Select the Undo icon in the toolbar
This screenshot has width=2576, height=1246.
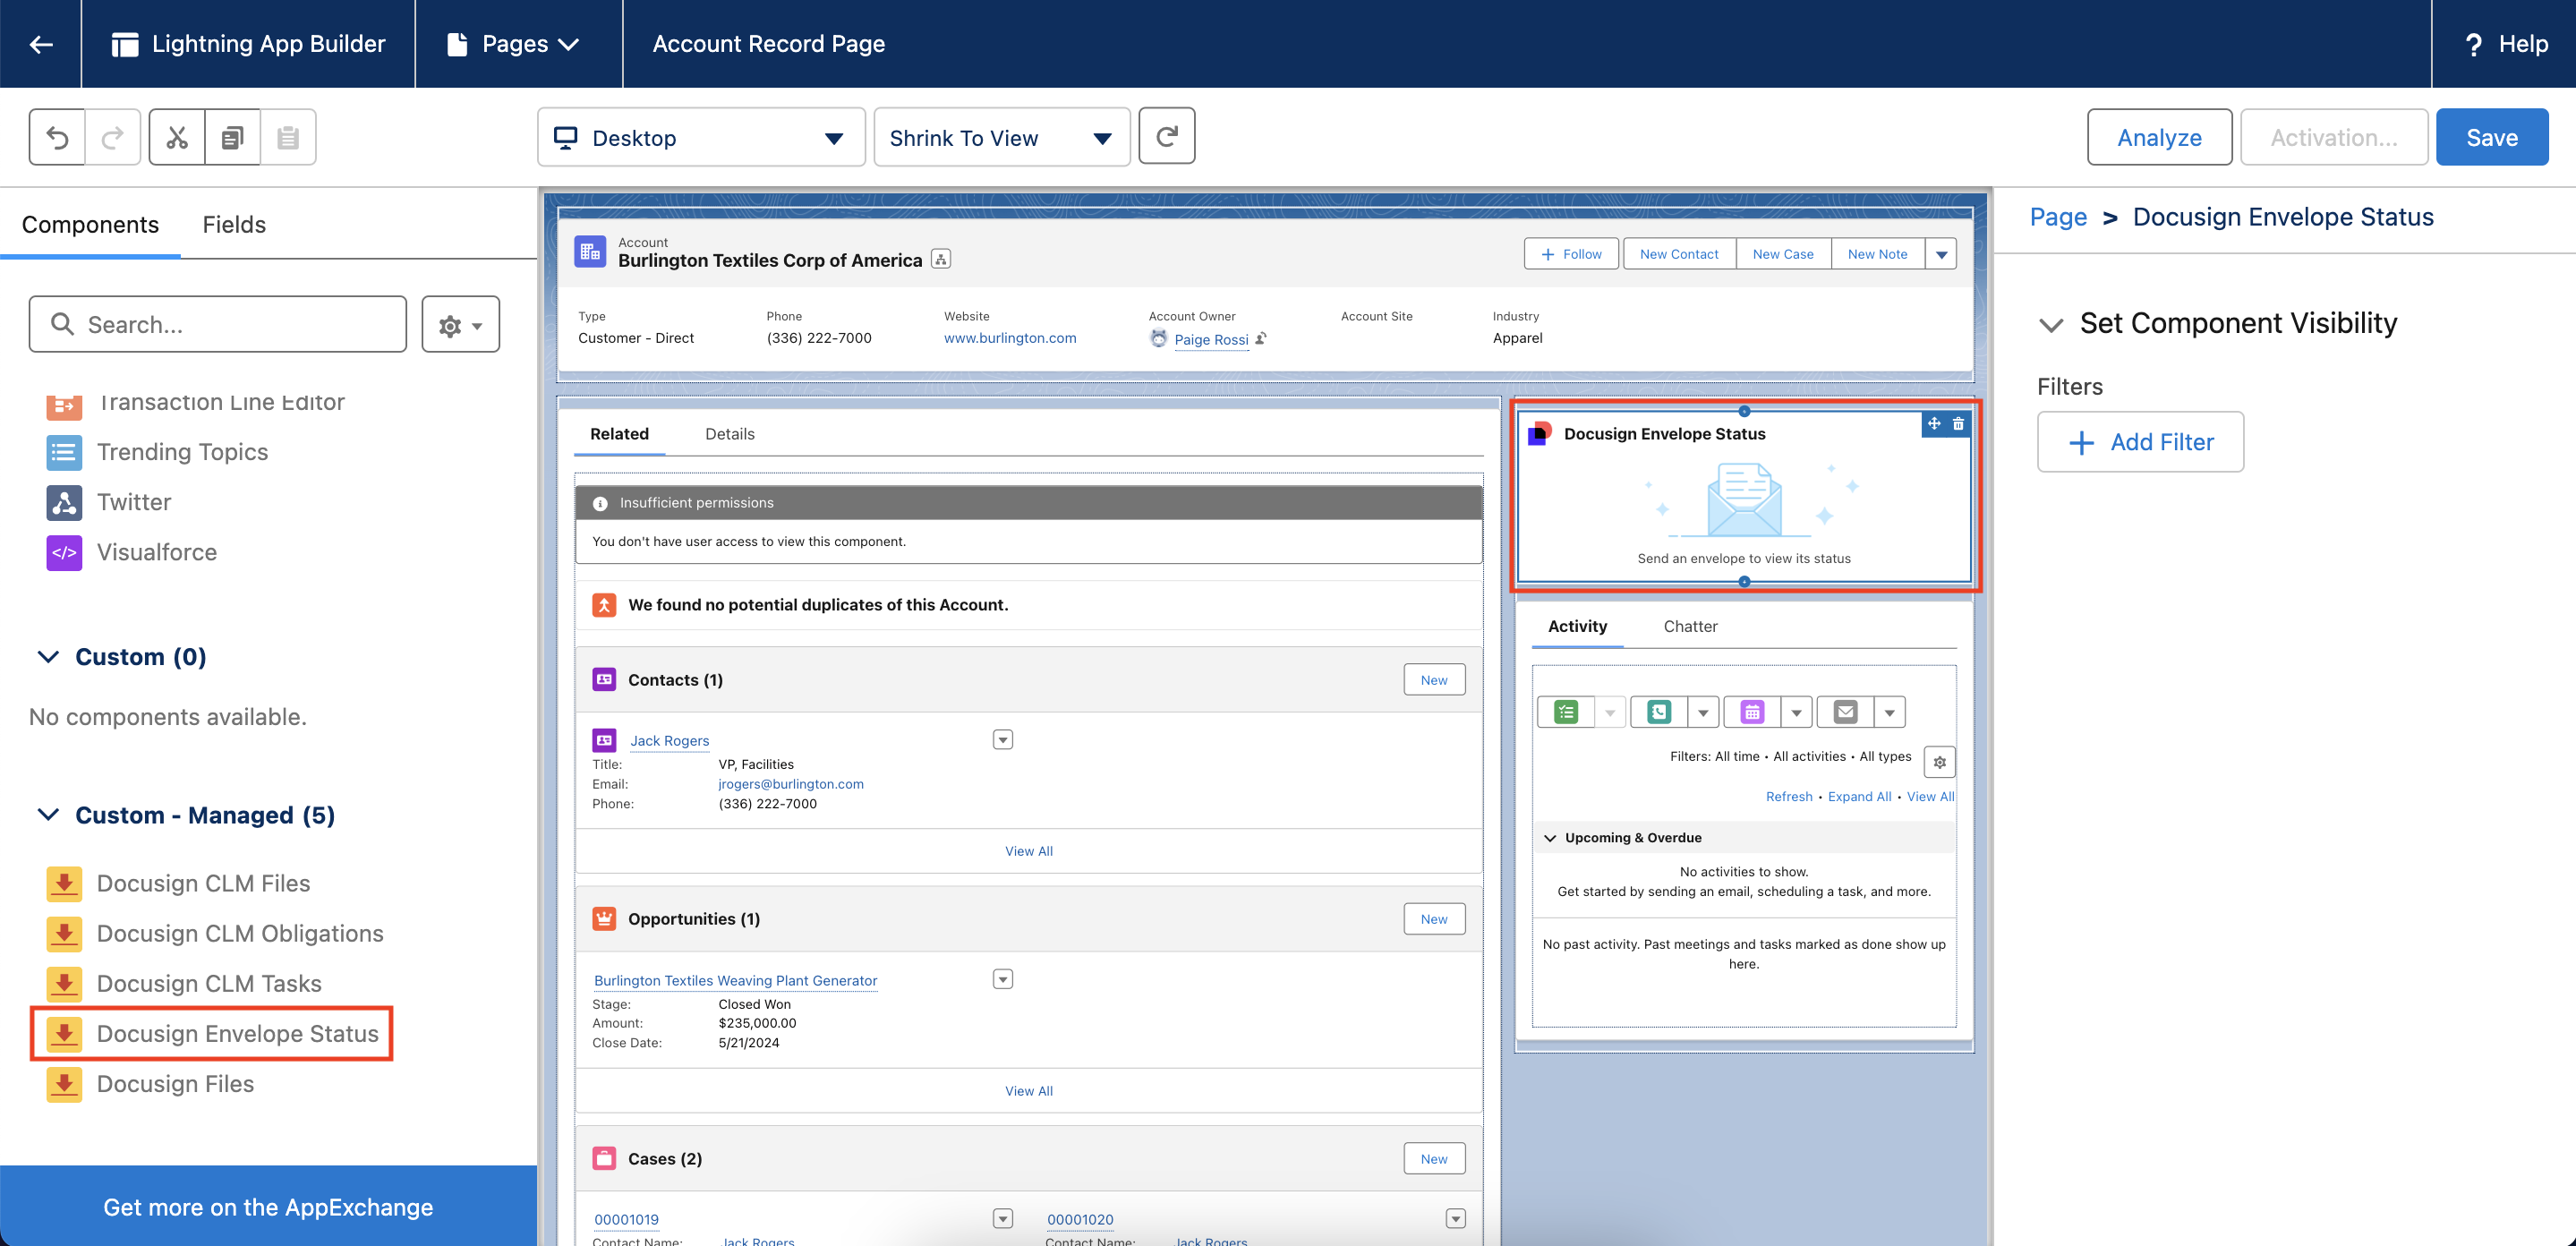click(57, 136)
